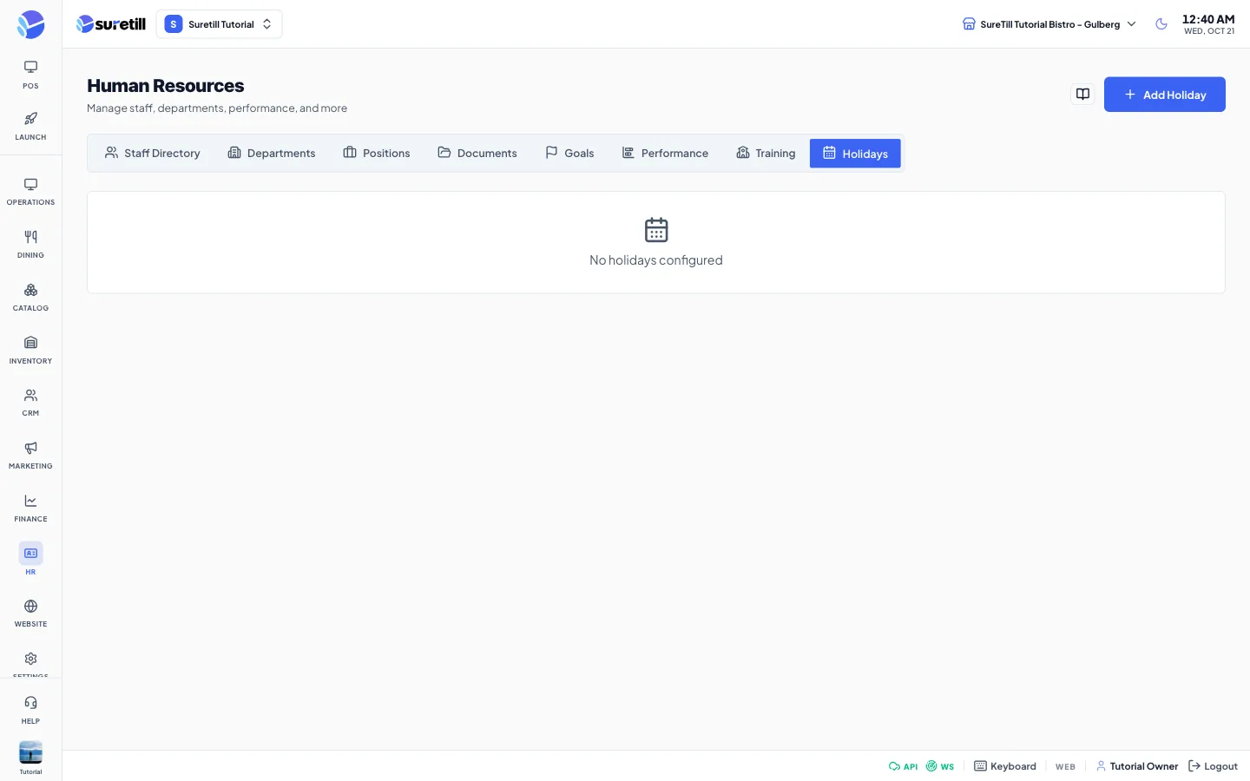Switch to the Staff Directory tab

point(153,154)
